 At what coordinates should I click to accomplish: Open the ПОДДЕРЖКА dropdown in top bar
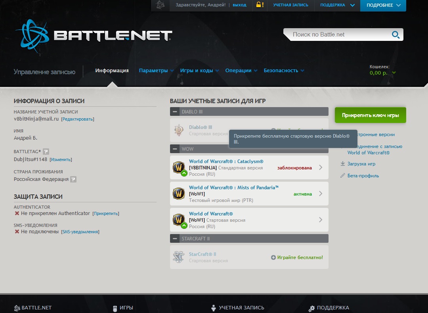pos(337,5)
